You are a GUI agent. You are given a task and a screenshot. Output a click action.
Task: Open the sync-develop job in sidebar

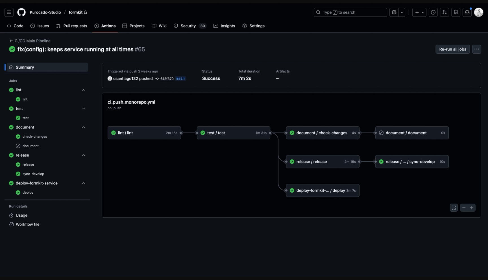point(33,174)
